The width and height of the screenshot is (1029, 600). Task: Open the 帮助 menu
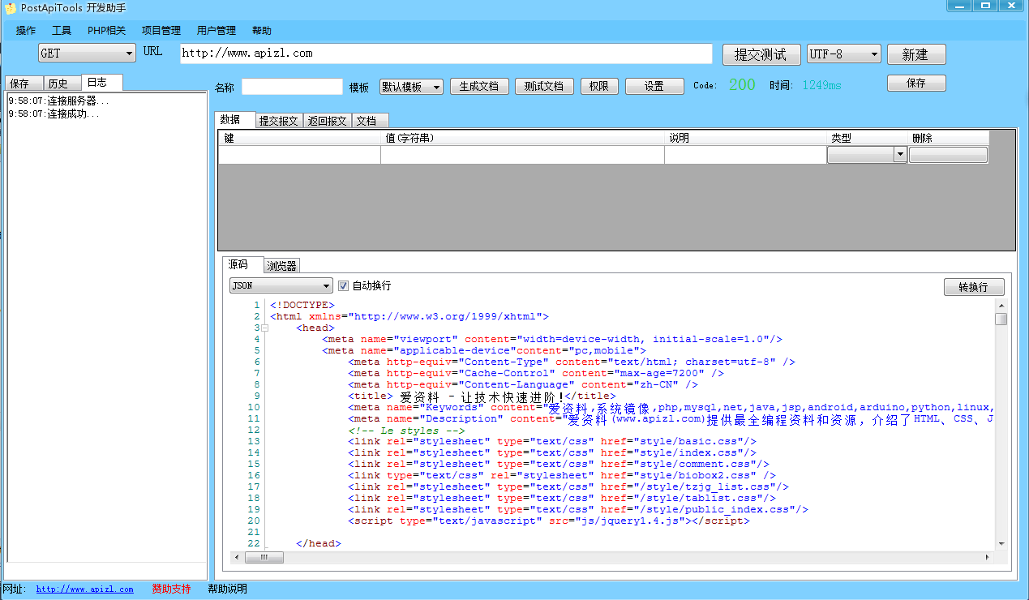coord(262,31)
